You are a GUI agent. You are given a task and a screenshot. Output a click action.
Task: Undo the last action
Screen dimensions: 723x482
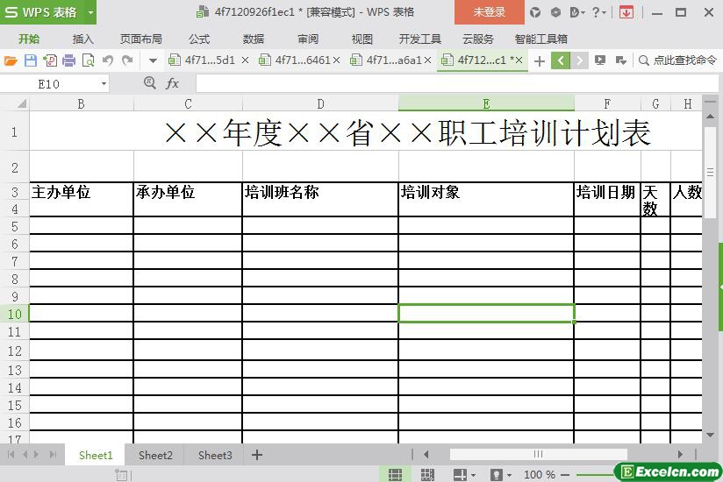pos(108,60)
